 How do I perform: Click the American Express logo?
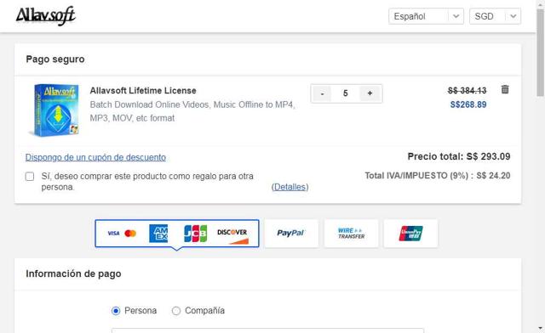point(158,234)
